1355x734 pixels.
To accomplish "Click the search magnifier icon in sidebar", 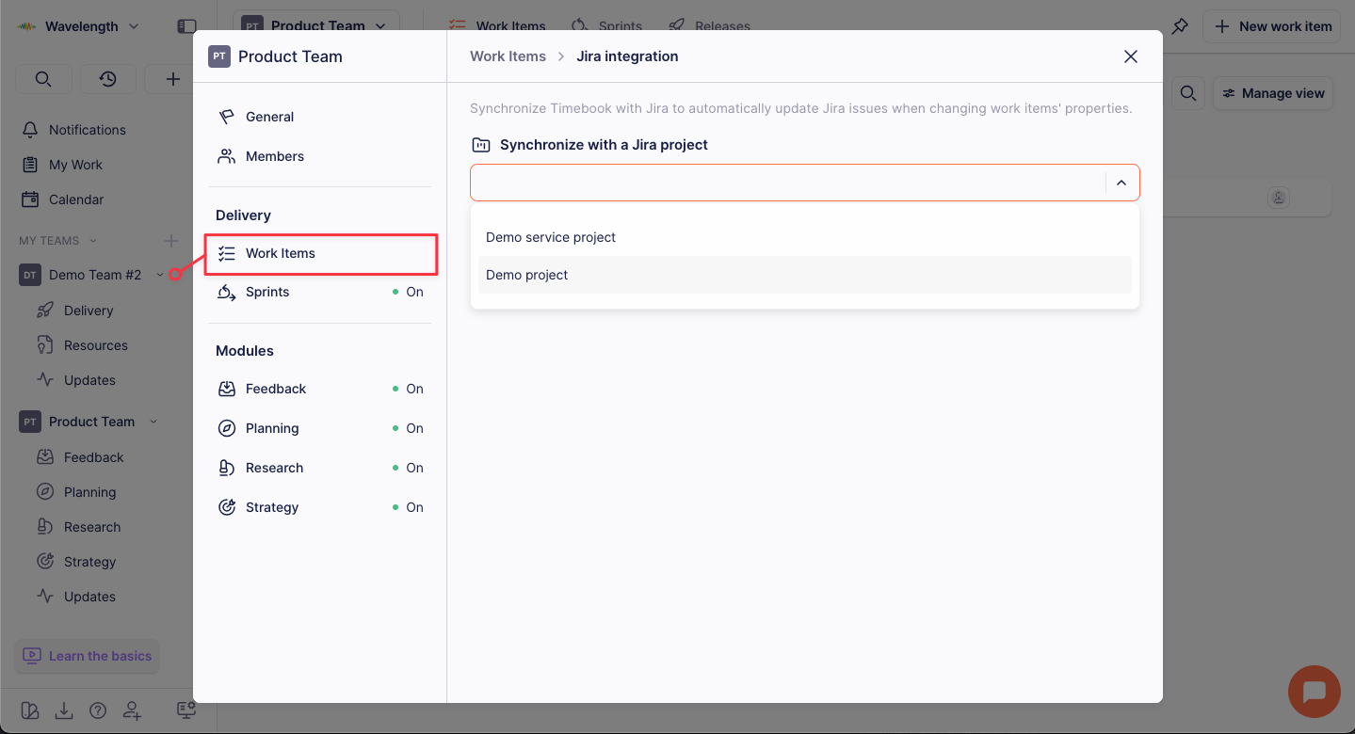I will [43, 79].
